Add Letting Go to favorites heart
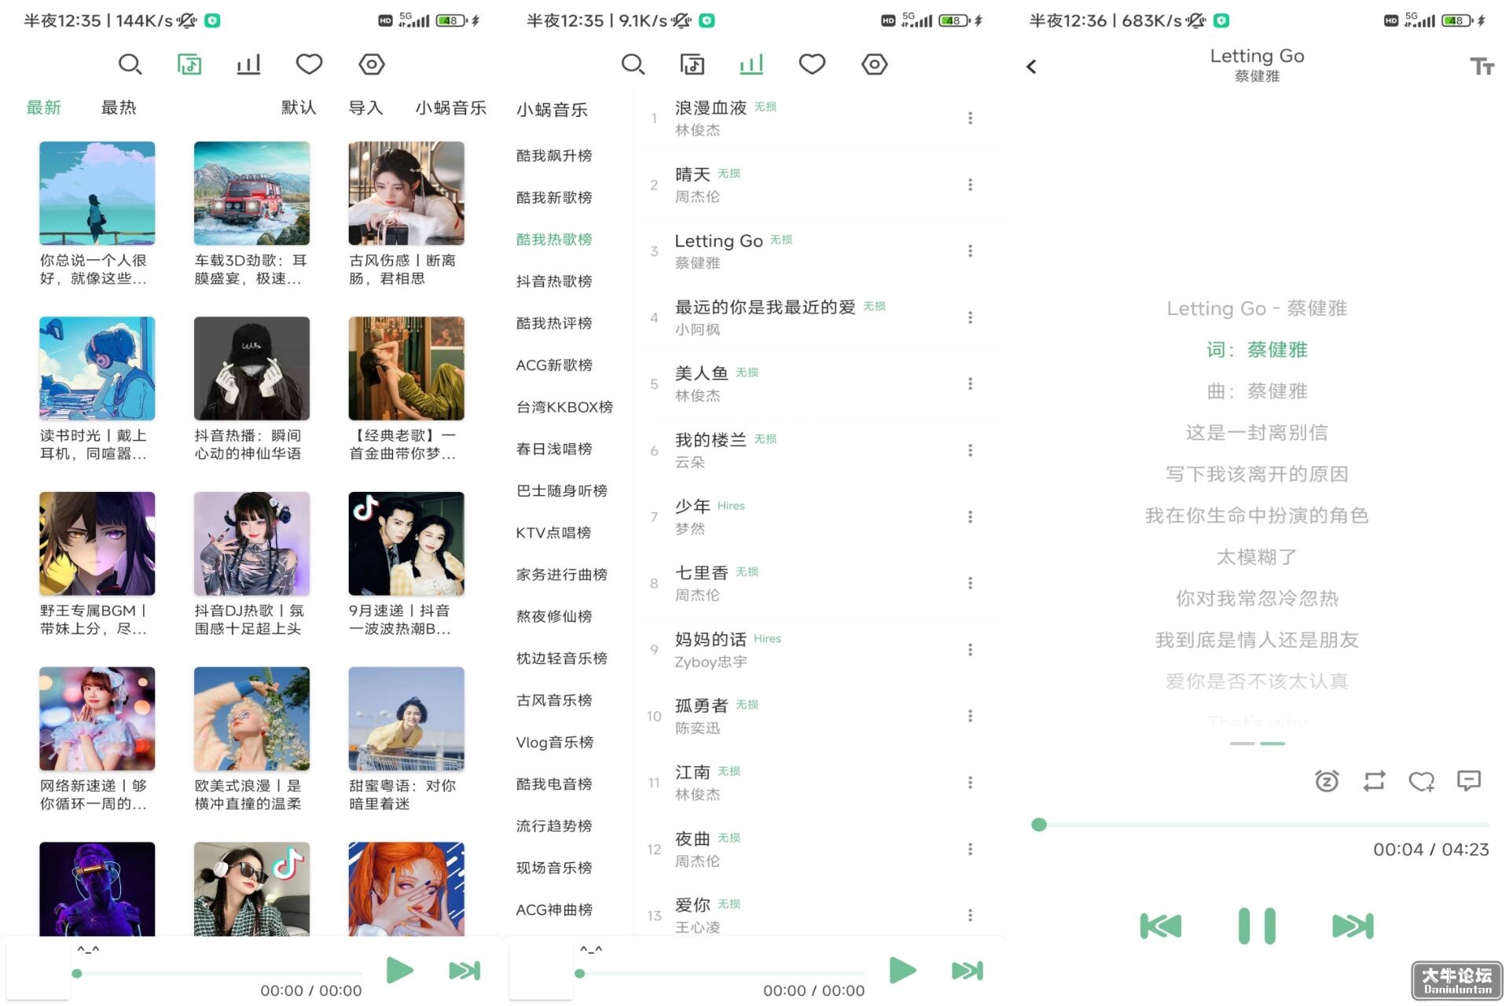 point(1421,780)
